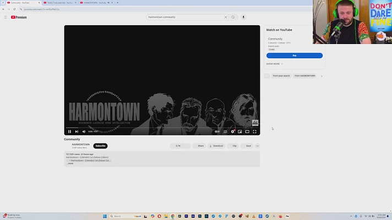Open the Windows Start menu
The width and height of the screenshot is (392, 220).
tap(105, 216)
